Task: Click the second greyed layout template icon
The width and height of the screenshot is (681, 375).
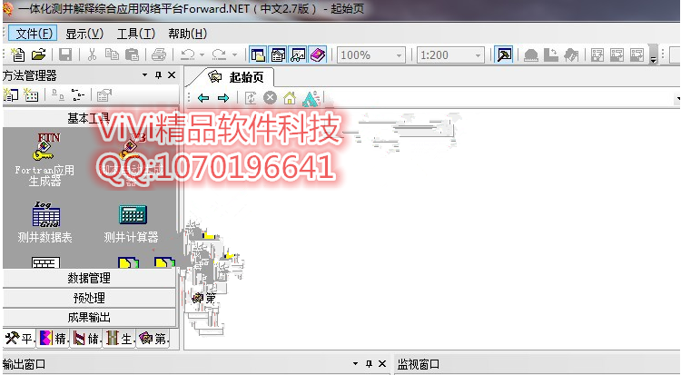Action: (617, 54)
